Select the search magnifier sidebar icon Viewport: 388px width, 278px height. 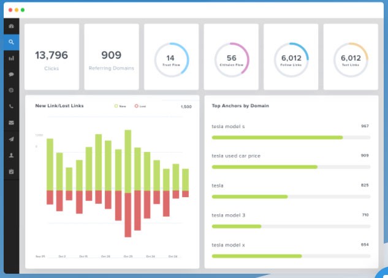click(x=11, y=42)
